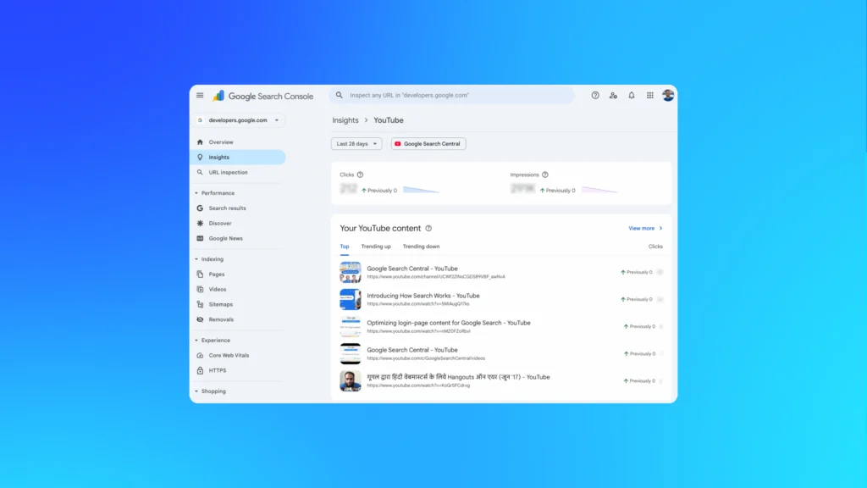Open the Last 28 days date dropdown

point(356,144)
